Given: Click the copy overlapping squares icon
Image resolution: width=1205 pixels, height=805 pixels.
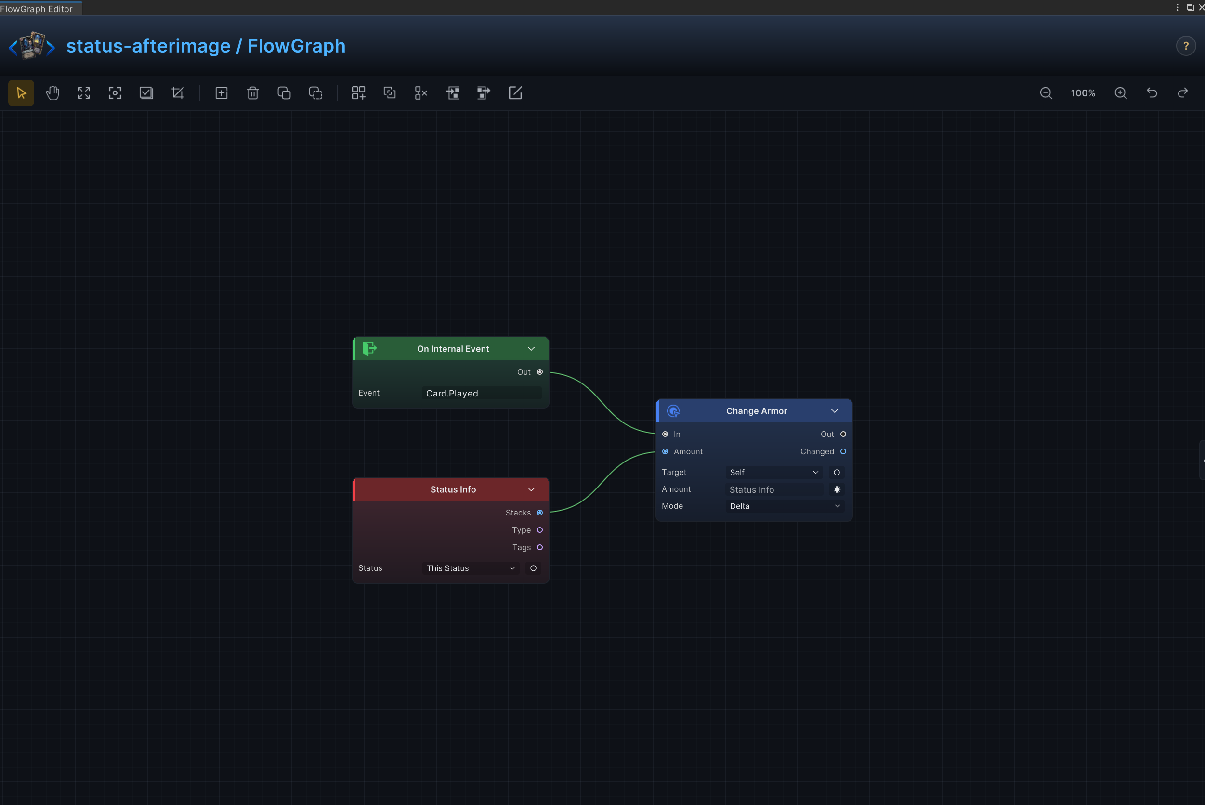Looking at the screenshot, I should [284, 93].
